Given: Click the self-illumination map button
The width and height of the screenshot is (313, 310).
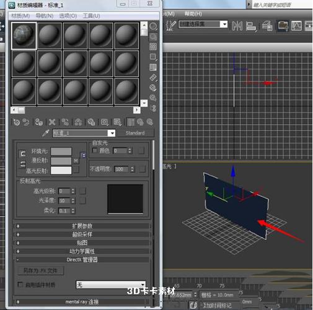Looking at the screenshot, I should 141,151.
